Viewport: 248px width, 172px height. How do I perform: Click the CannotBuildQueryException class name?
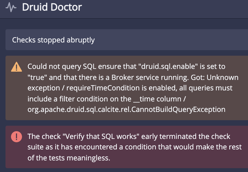[179, 109]
